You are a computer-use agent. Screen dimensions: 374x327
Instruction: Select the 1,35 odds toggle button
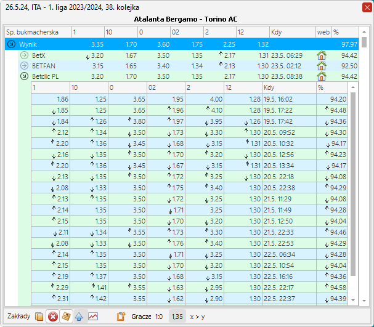(177, 317)
